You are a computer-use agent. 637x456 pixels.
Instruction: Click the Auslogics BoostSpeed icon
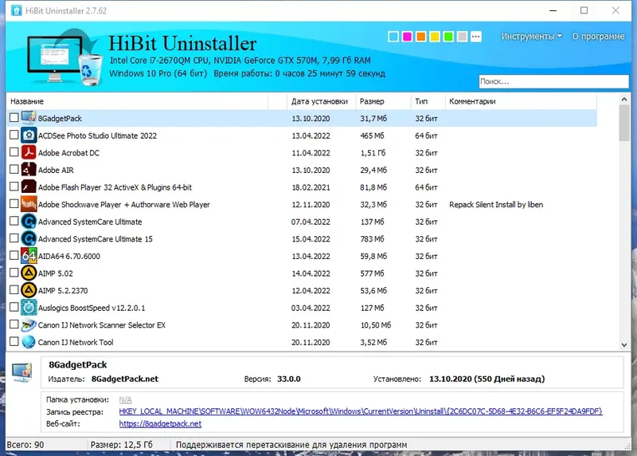click(x=29, y=308)
